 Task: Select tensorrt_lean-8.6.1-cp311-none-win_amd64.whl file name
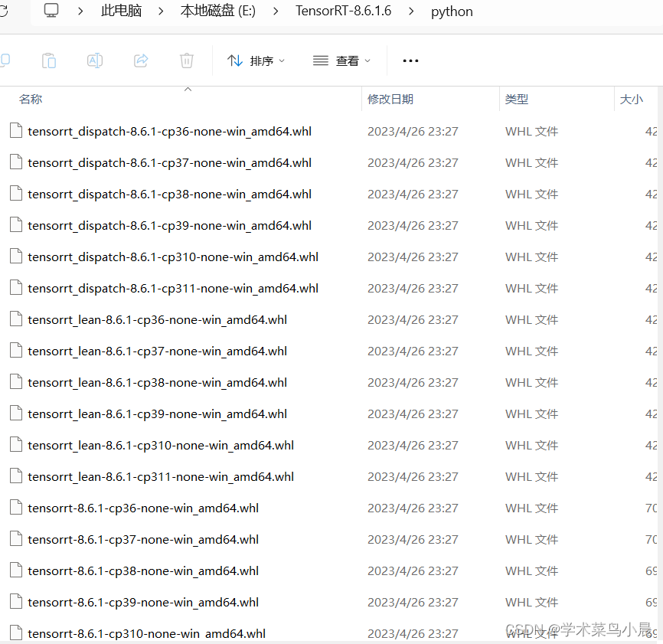(x=161, y=476)
